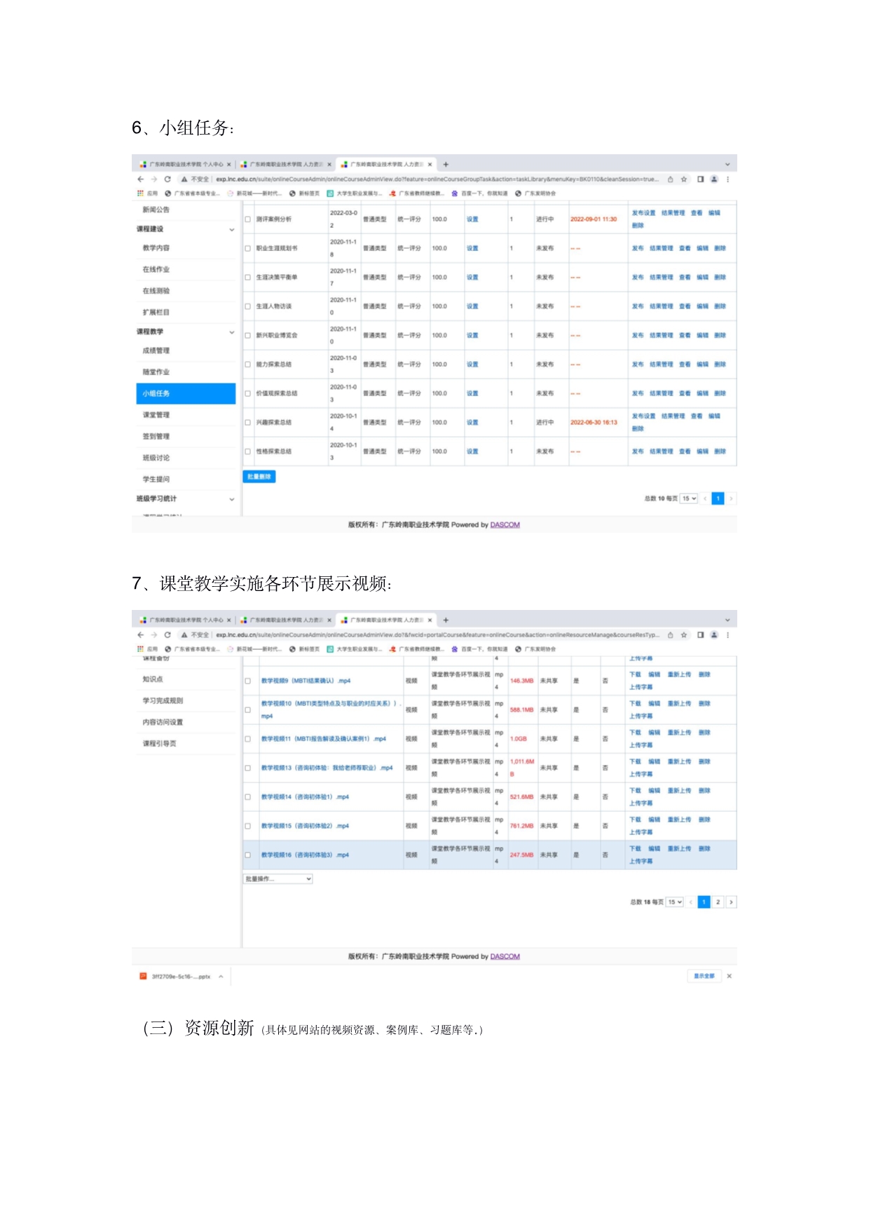The width and height of the screenshot is (869, 1229).
Task: Check the 教学视频16 row checkbox
Action: click(x=248, y=855)
